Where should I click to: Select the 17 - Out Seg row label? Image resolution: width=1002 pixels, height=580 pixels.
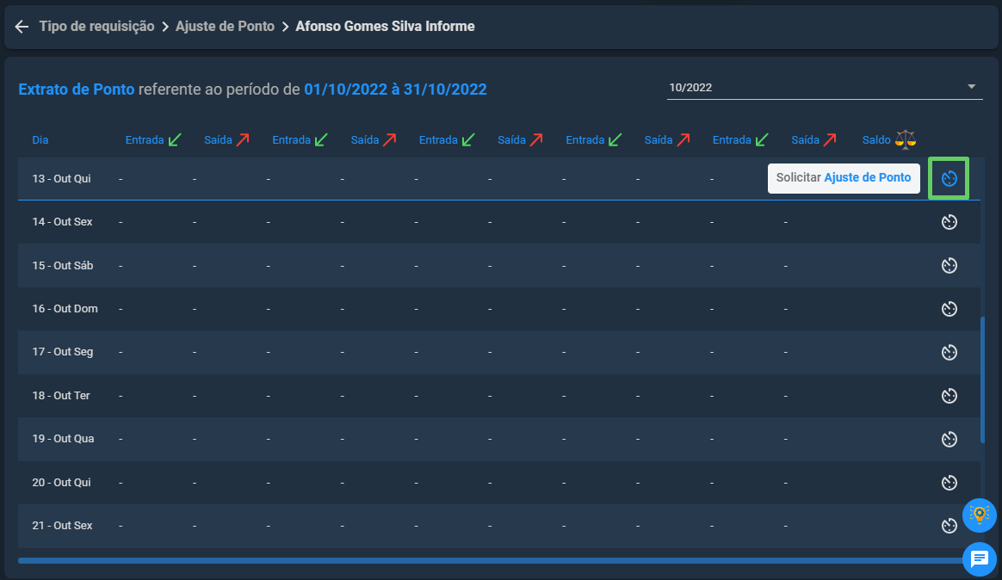pos(63,352)
